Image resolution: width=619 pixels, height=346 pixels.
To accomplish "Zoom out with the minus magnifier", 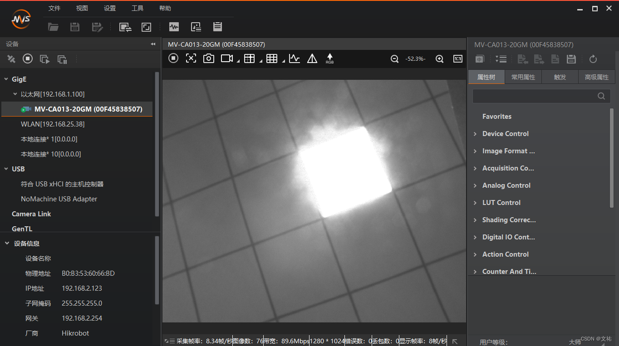I will [395, 59].
